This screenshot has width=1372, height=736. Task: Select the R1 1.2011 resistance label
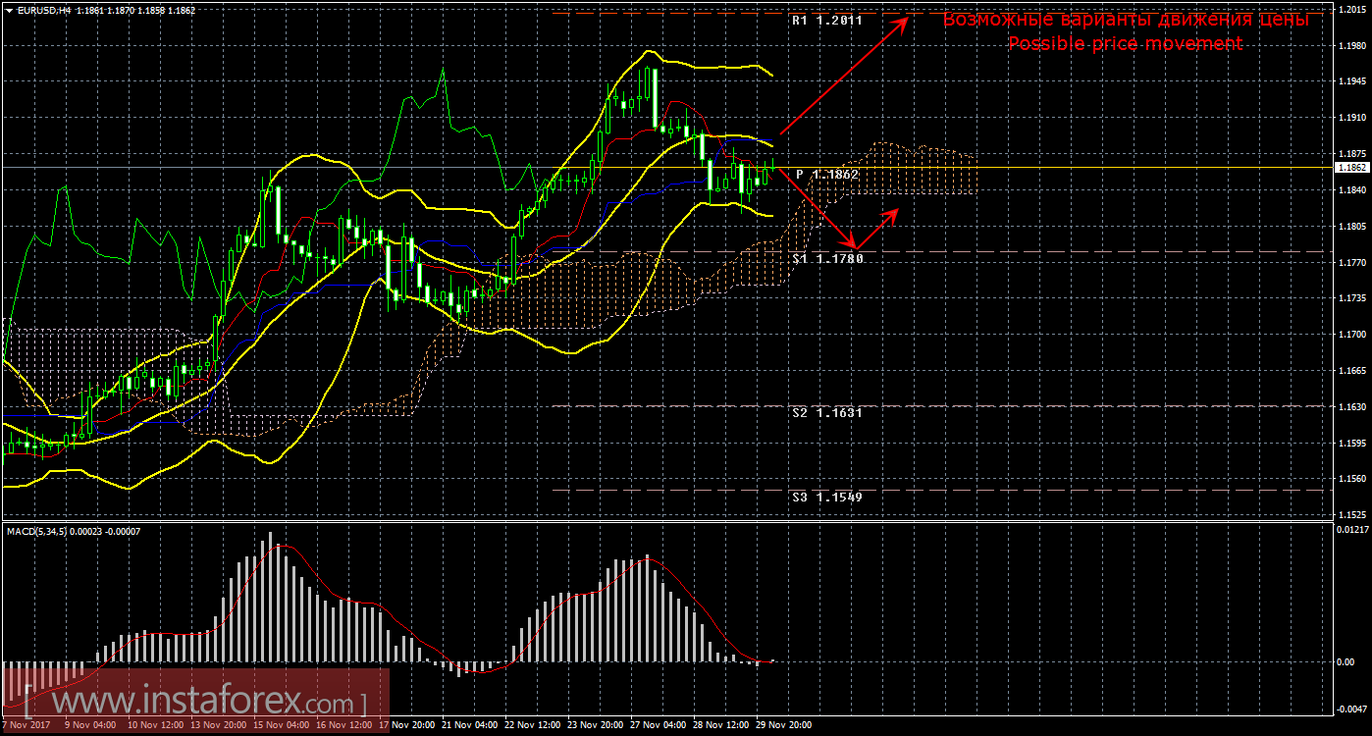tap(826, 20)
